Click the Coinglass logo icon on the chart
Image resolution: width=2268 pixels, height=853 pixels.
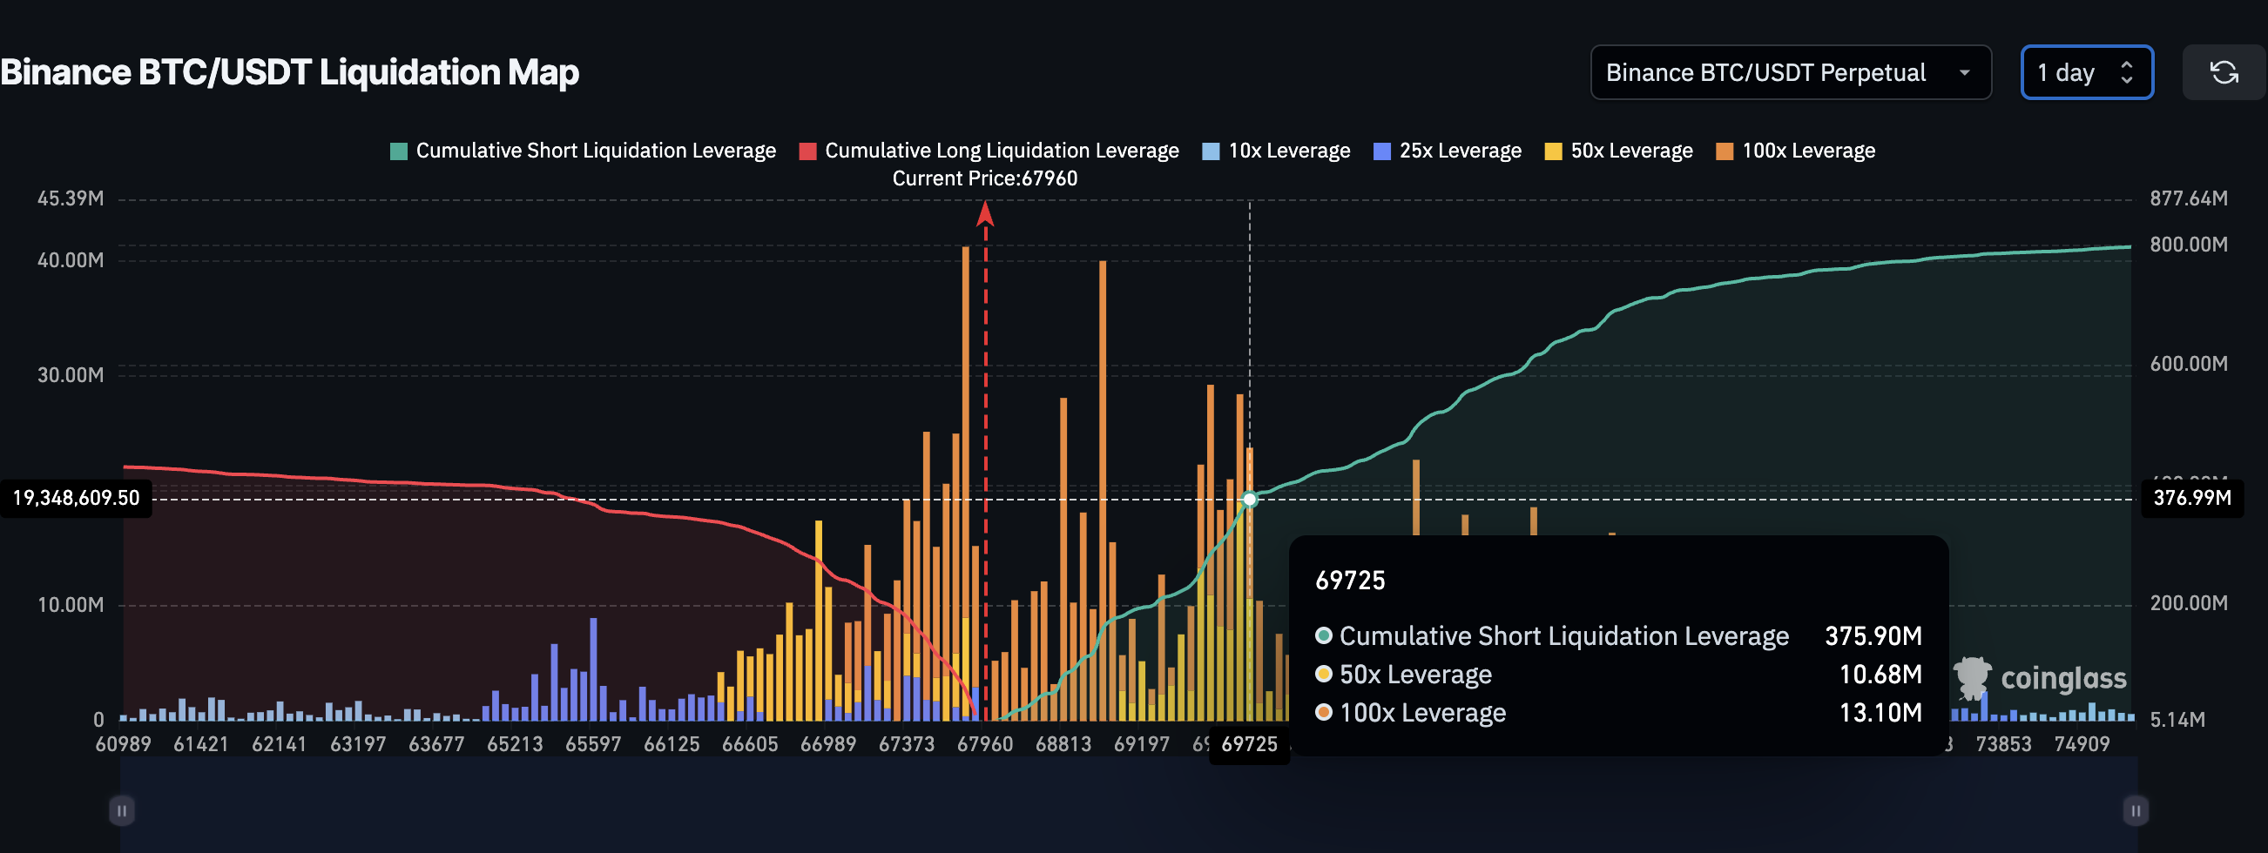(1972, 677)
